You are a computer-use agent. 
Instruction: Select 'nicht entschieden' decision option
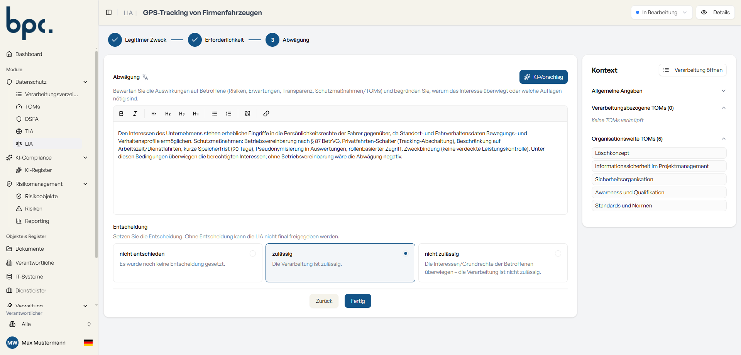[x=188, y=263]
